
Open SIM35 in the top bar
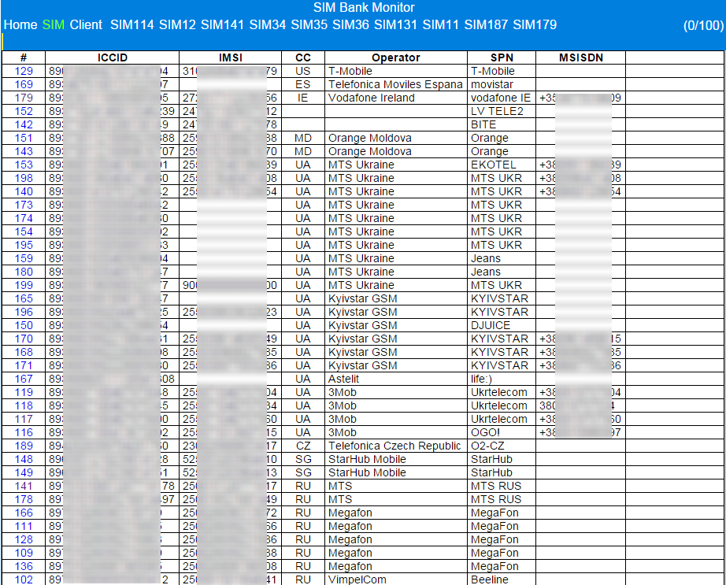[309, 24]
